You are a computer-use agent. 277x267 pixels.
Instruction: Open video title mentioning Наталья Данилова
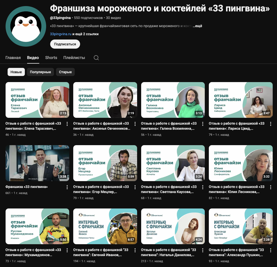pos(169,252)
